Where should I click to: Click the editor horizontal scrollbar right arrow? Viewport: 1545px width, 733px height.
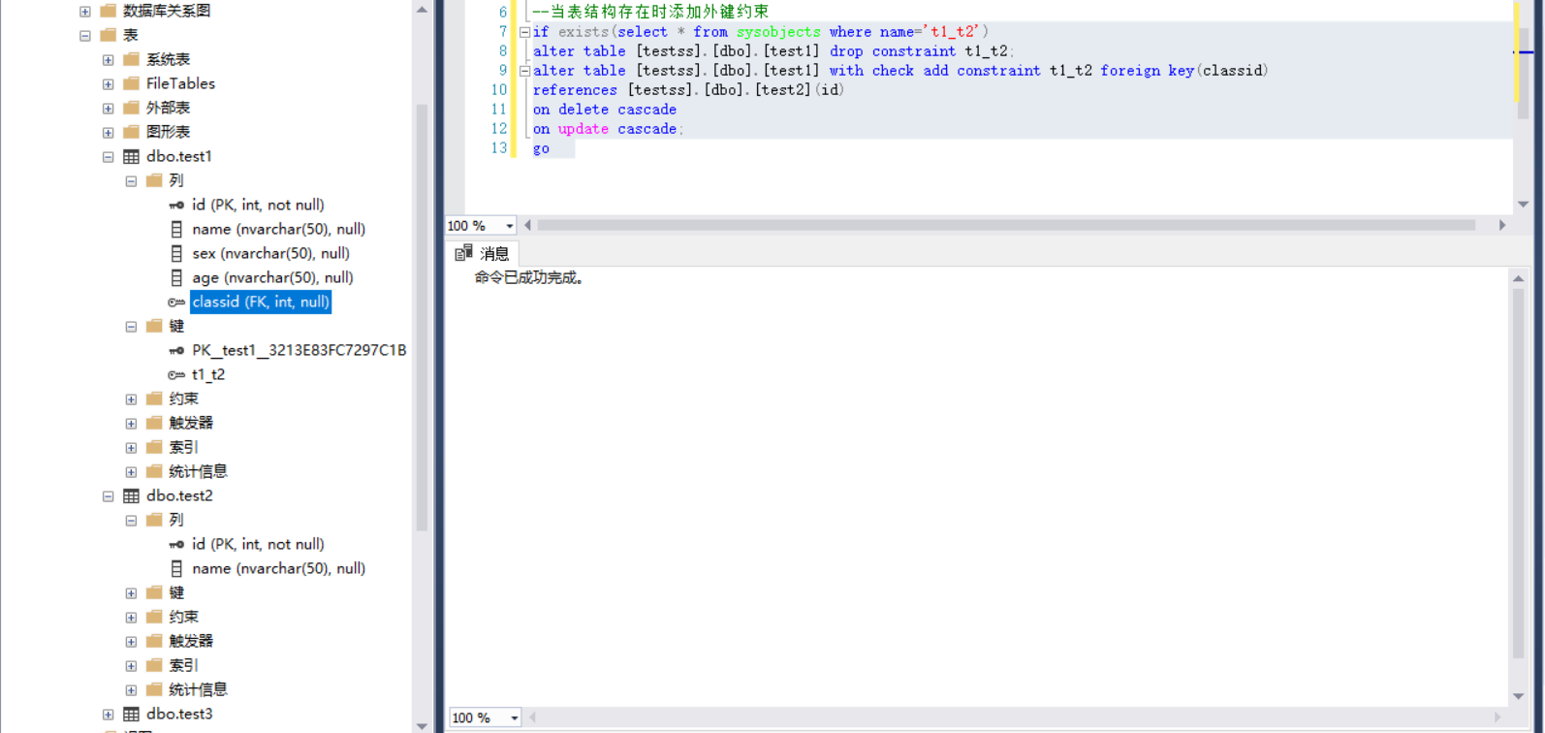tap(1502, 225)
